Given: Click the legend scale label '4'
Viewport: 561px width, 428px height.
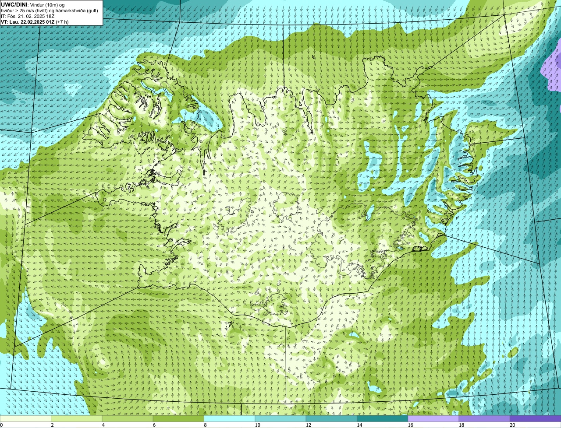Looking at the screenshot, I should tap(103, 425).
